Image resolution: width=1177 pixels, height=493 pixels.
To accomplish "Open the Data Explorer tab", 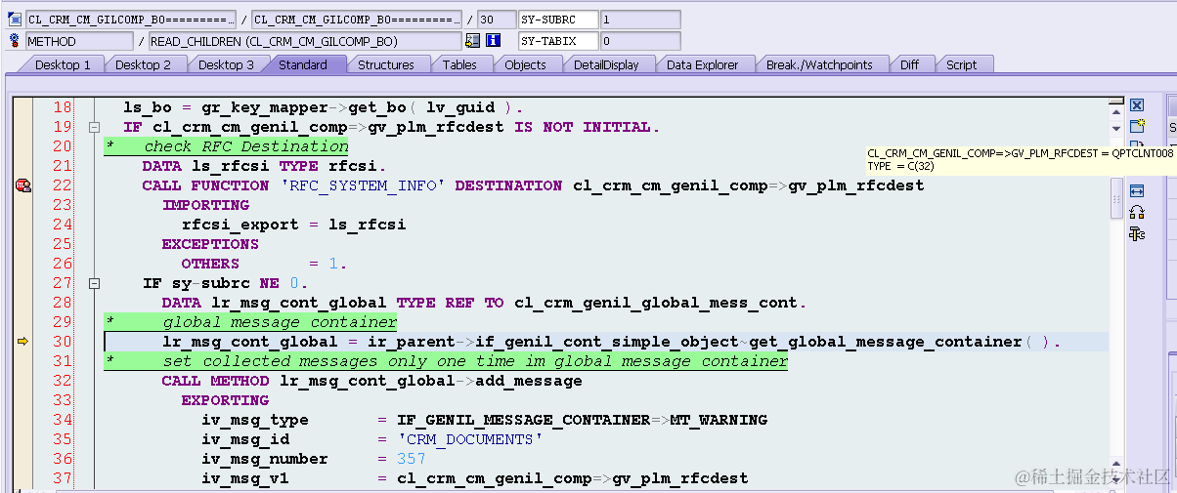I will (703, 64).
